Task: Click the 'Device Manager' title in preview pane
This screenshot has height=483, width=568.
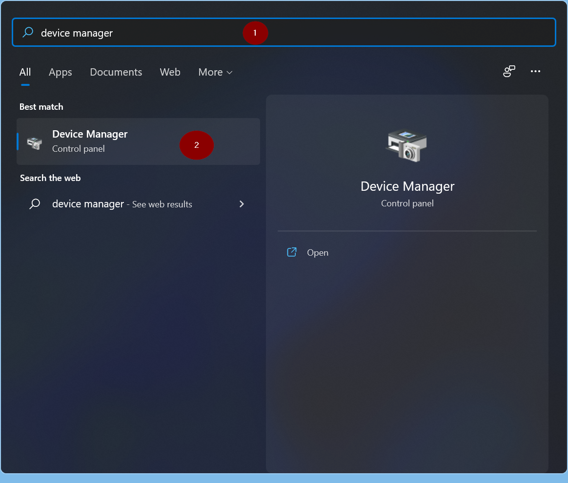Action: click(407, 186)
